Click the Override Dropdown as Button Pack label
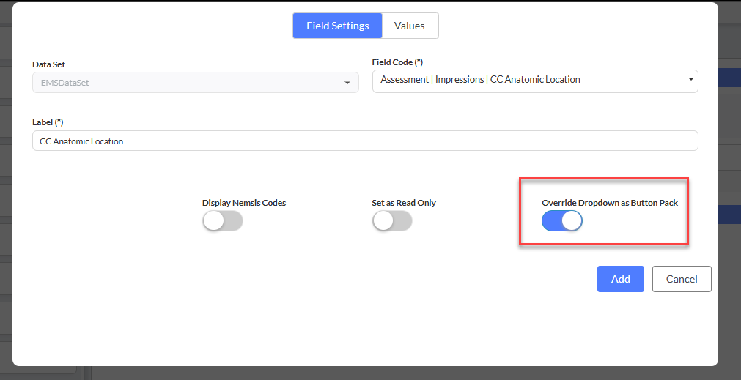Screen dimensions: 741x380 [610, 203]
